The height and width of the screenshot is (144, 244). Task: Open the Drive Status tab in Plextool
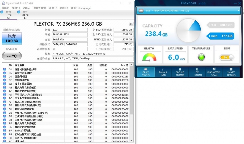click(x=146, y=72)
